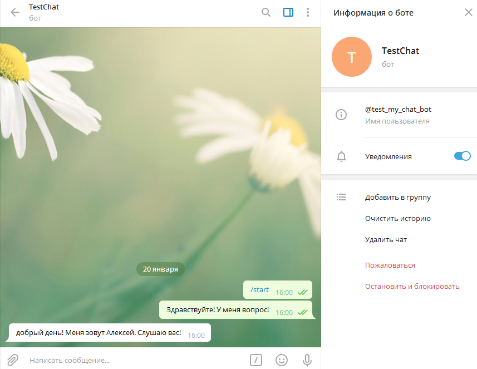Click the /start command in message
The image size is (477, 369).
[x=259, y=290]
